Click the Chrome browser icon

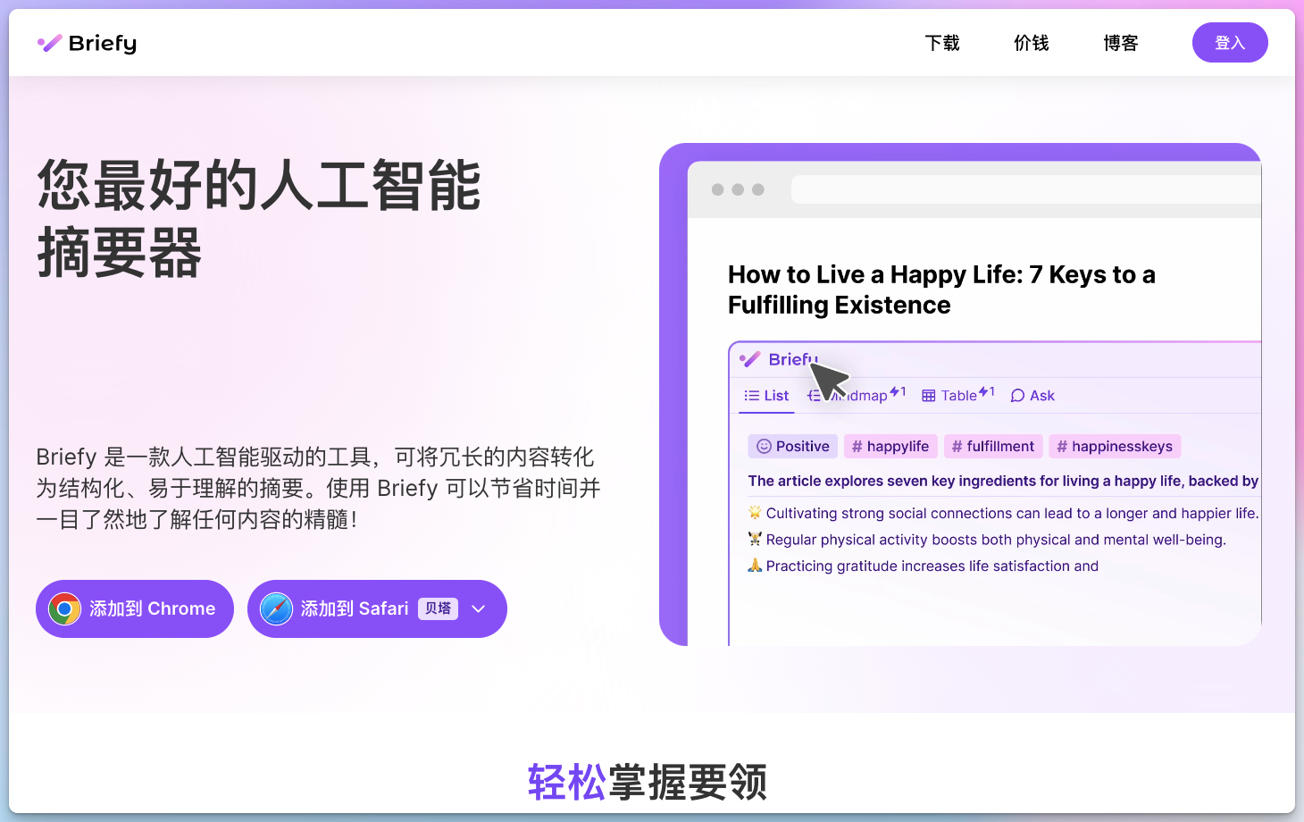[x=64, y=609]
